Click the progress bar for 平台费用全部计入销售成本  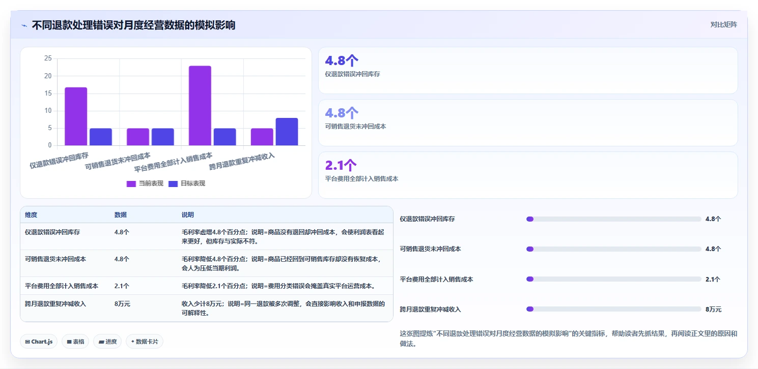[613, 279]
